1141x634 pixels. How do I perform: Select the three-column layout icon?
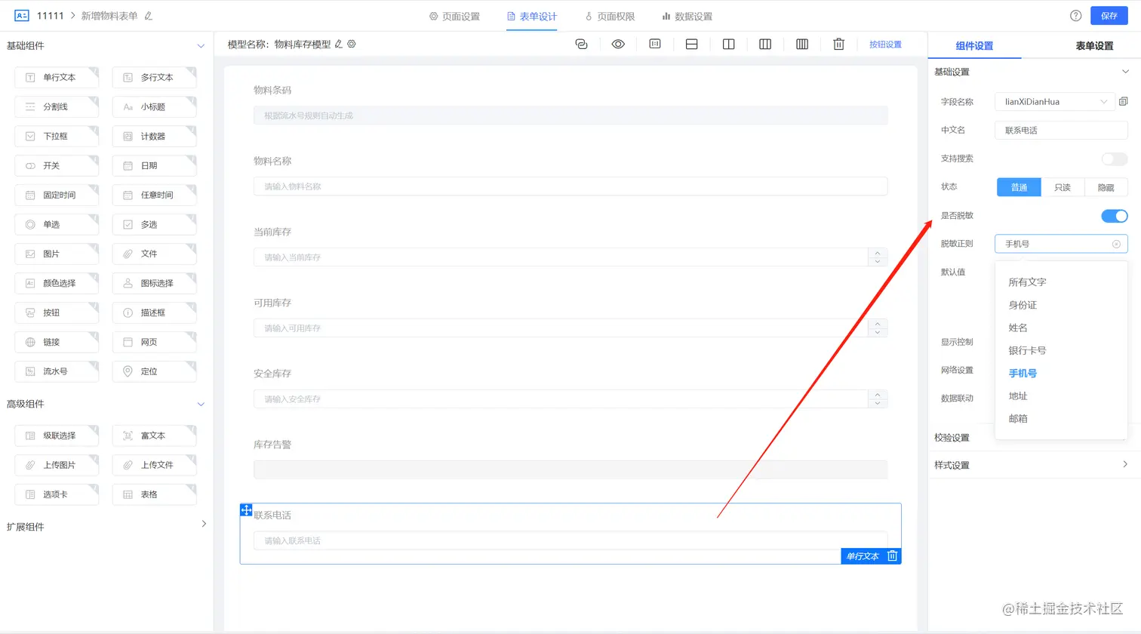[765, 45]
